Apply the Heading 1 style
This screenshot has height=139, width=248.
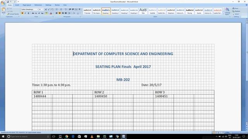click(106, 11)
